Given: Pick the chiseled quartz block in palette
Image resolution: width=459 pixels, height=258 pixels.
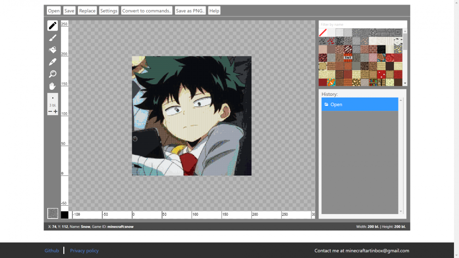Looking at the screenshot, I should (381, 41).
